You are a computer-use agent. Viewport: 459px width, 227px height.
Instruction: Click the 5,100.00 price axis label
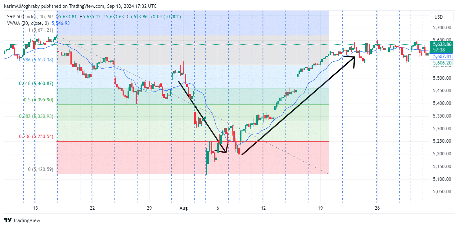point(442,179)
